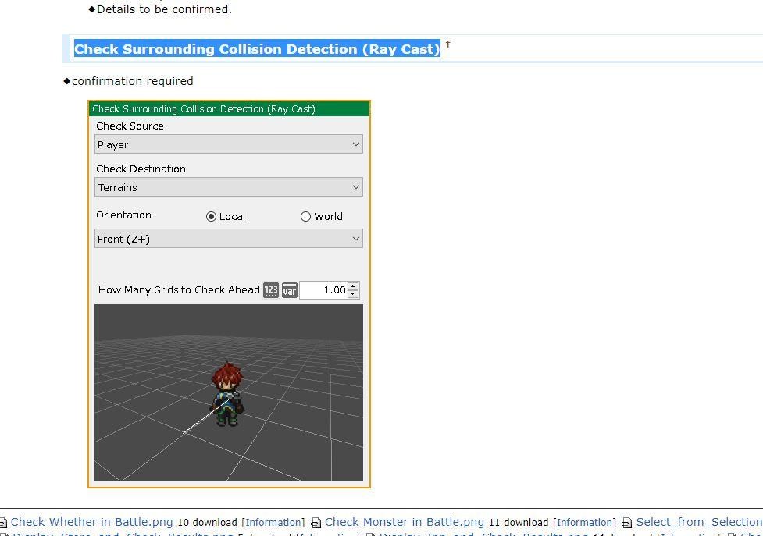Open the Check Source 'Player' dropdown
Viewport: 763px width, 536px height.
point(229,144)
